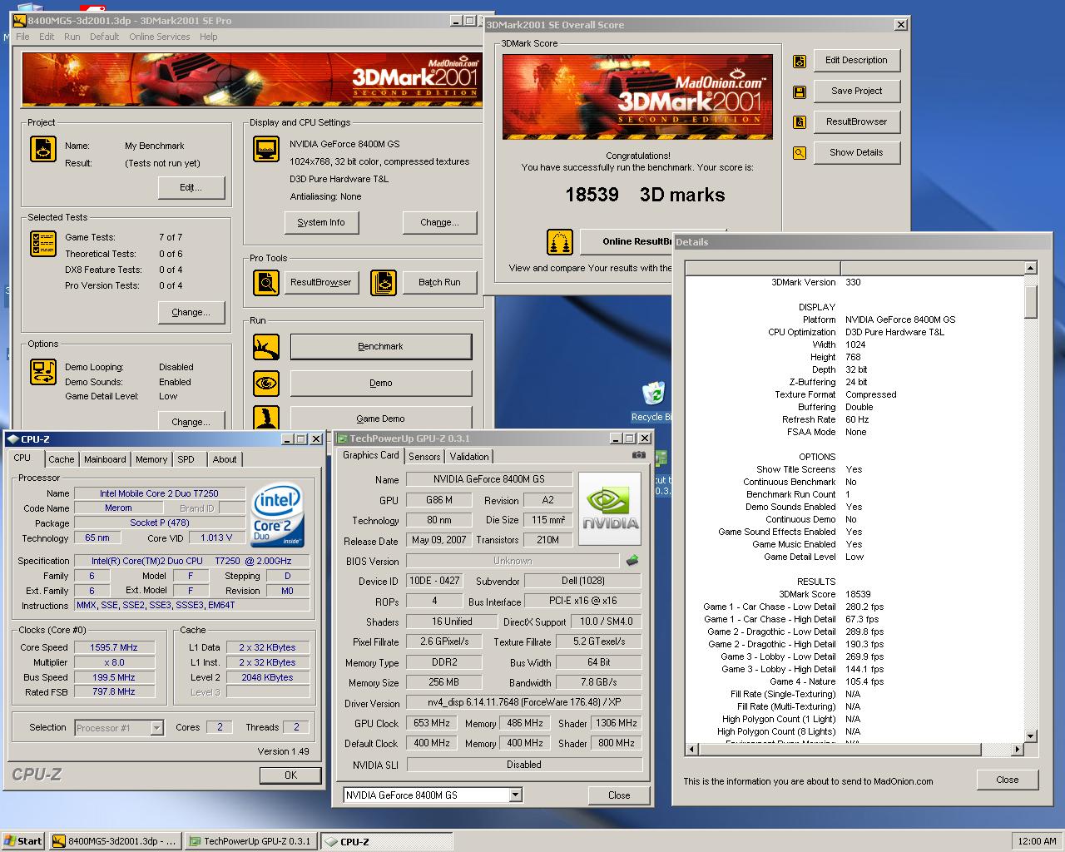Click the Batch Run icon in Pro Tools
This screenshot has width=1065, height=852.
point(384,283)
